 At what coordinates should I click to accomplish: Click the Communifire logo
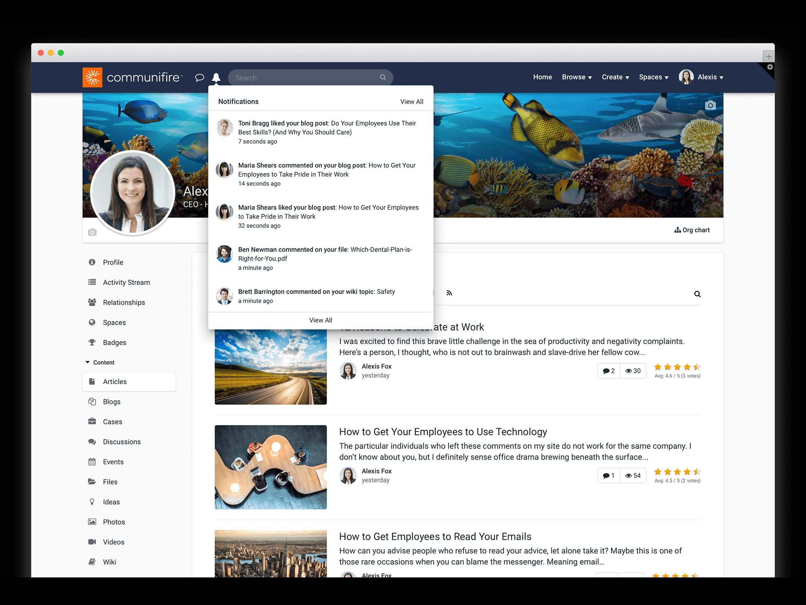pyautogui.click(x=132, y=77)
